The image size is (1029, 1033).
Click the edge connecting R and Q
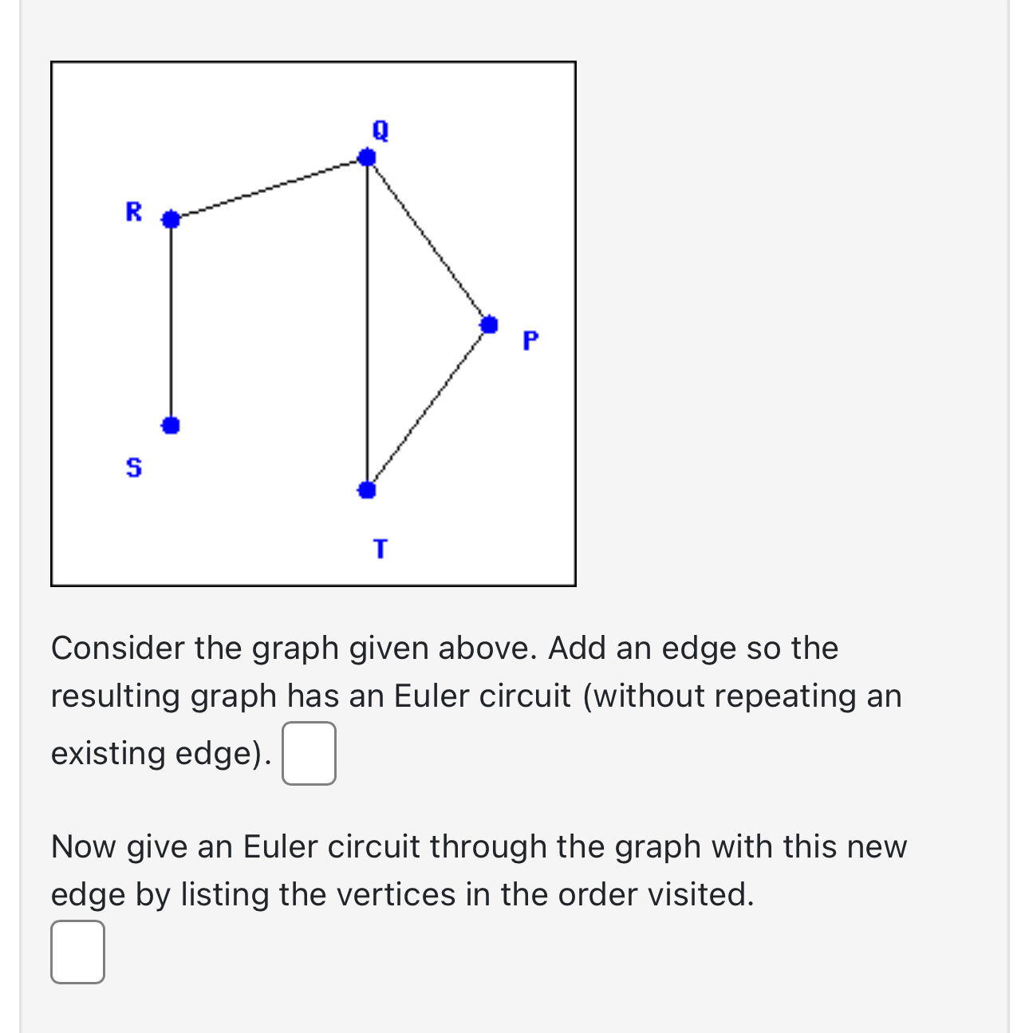click(x=267, y=187)
